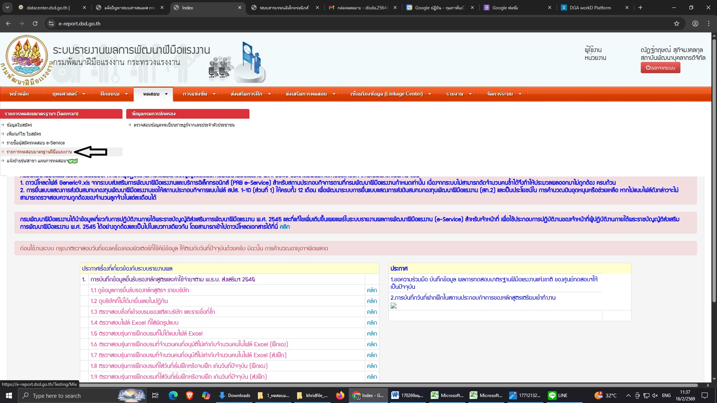Click site information icon in address bar
Image resolution: width=717 pixels, height=403 pixels.
point(51,24)
